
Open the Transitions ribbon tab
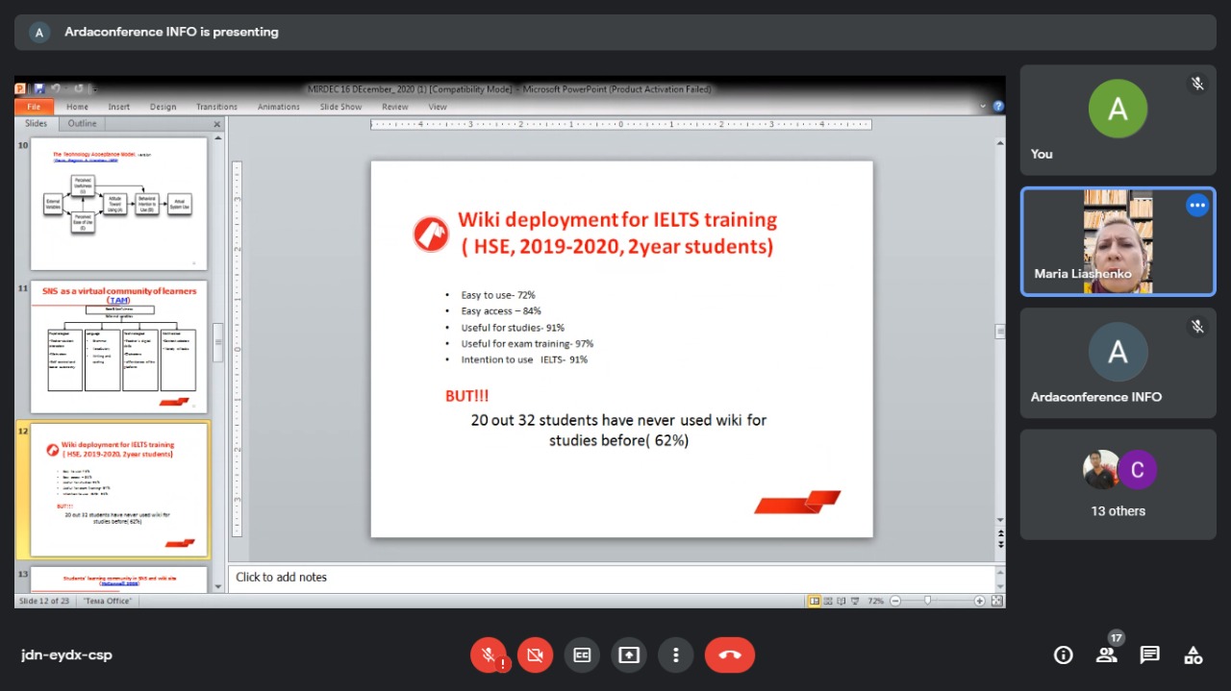pyautogui.click(x=216, y=107)
